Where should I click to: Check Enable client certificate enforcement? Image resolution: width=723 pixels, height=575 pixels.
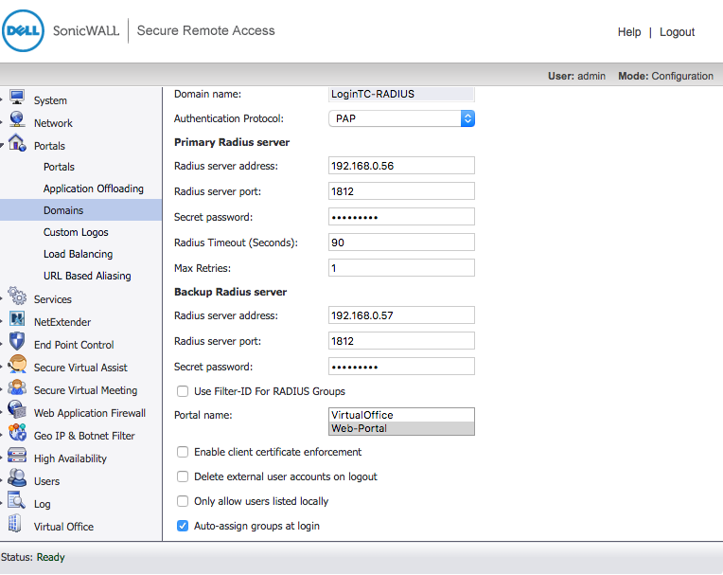(x=183, y=452)
